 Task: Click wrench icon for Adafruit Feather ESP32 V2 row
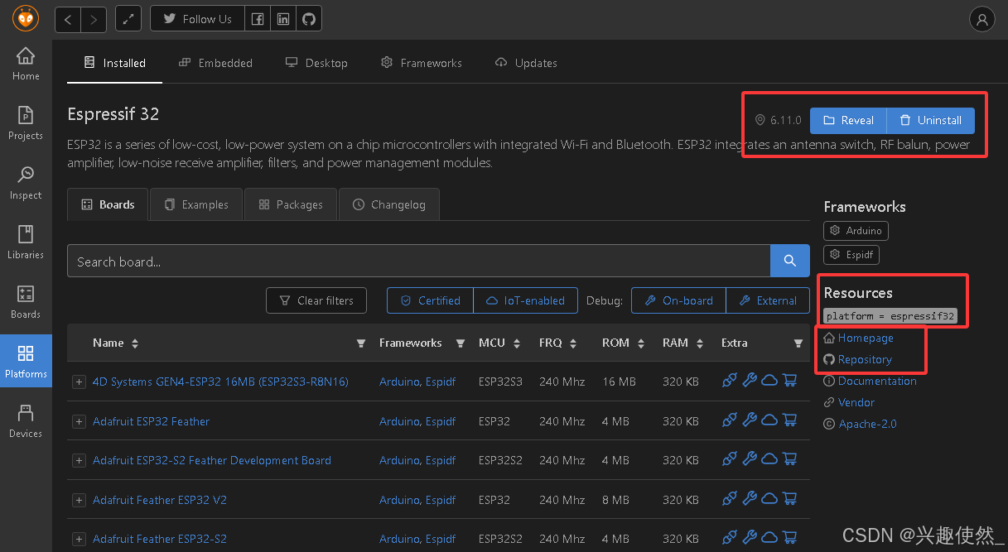[750, 499]
